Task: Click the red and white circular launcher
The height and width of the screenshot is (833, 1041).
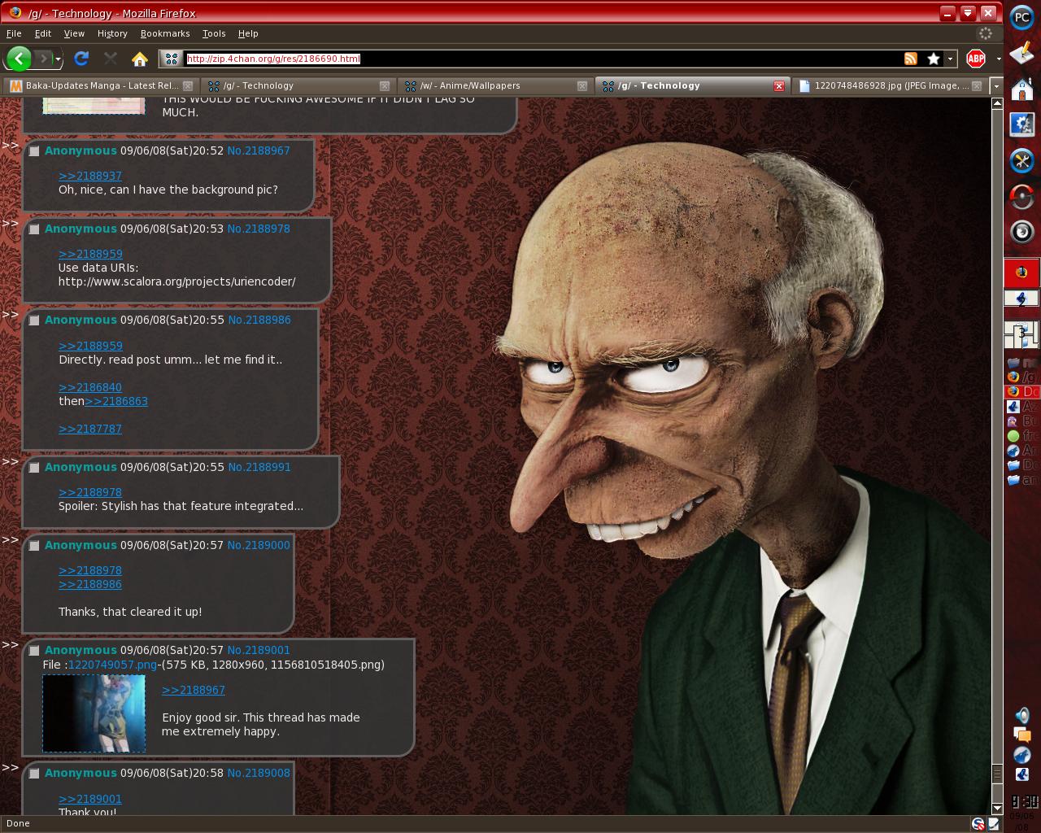Action: point(1021,196)
